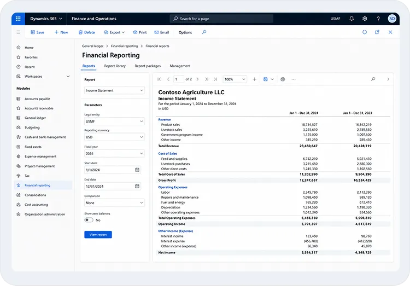This screenshot has width=410, height=301.
Task: Go to previous report page arrow
Action: click(x=168, y=79)
